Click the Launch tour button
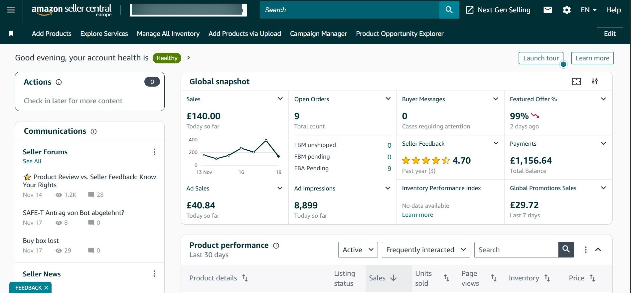The image size is (631, 293). 541,58
